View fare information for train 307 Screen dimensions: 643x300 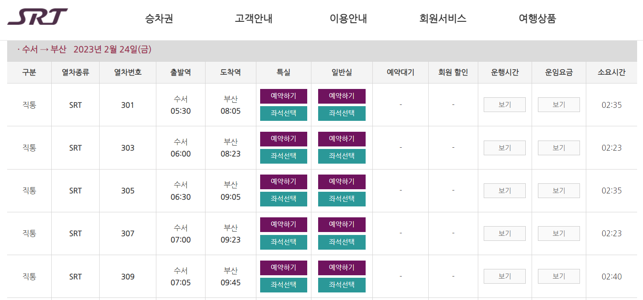[x=559, y=233]
